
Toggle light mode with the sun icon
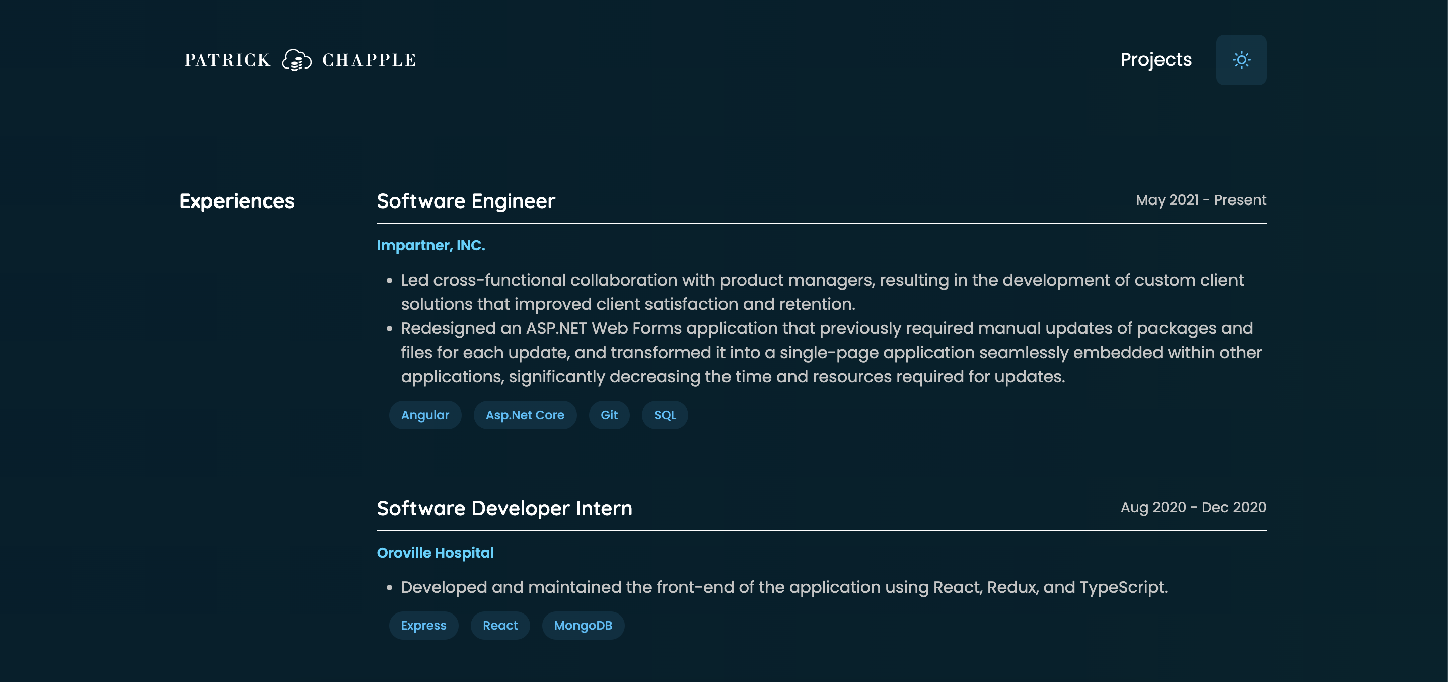pos(1241,59)
